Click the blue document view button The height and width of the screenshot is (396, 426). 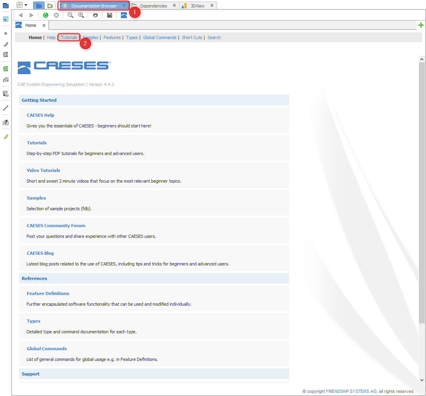[39, 6]
